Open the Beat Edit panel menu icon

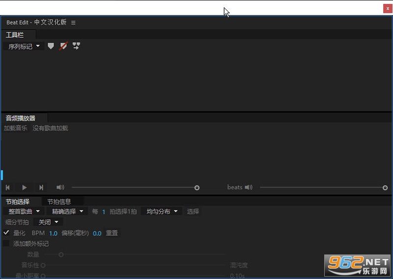pos(73,23)
